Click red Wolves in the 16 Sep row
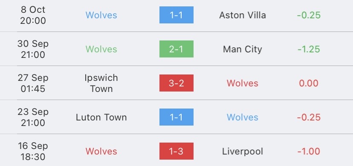The image size is (353, 166). click(x=101, y=152)
